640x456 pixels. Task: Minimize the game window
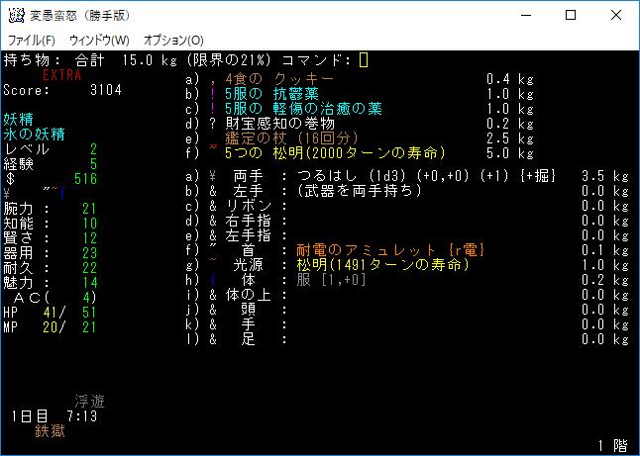[525, 15]
